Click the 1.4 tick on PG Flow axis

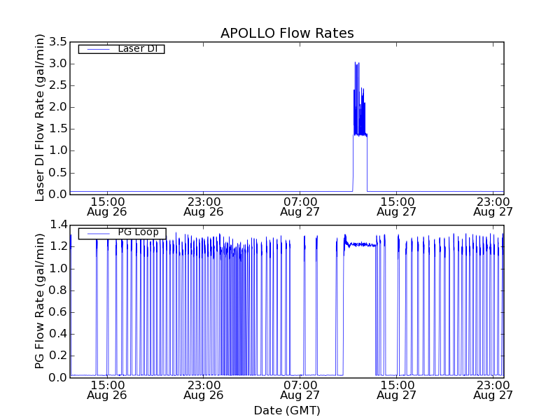click(58, 225)
